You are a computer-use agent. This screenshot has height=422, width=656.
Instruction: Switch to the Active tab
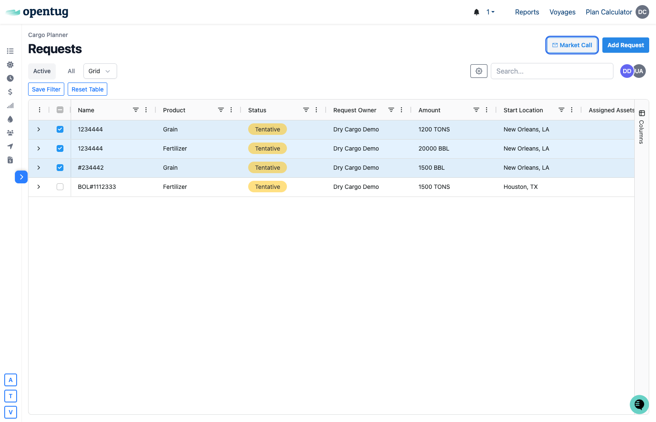pos(42,71)
